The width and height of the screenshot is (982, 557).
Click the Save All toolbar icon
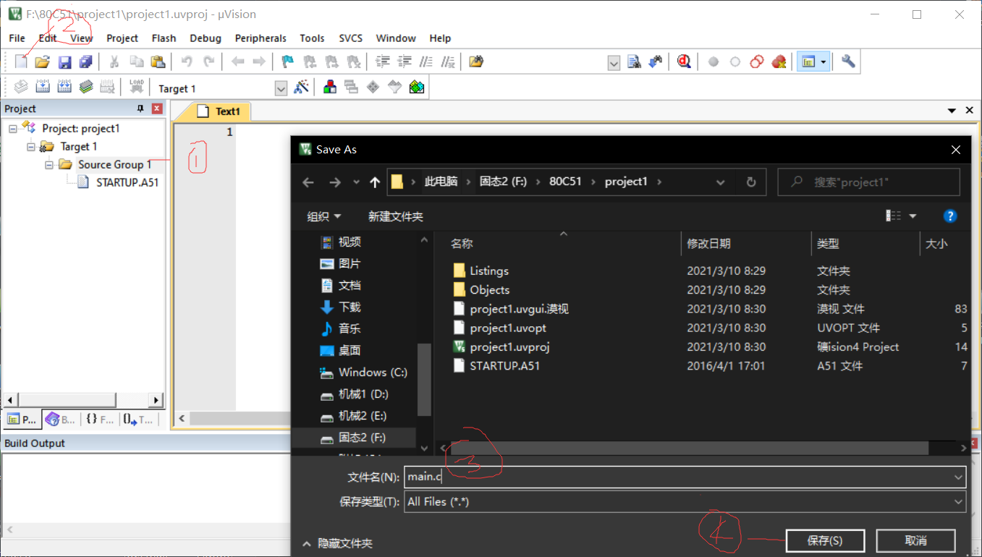[x=85, y=62]
